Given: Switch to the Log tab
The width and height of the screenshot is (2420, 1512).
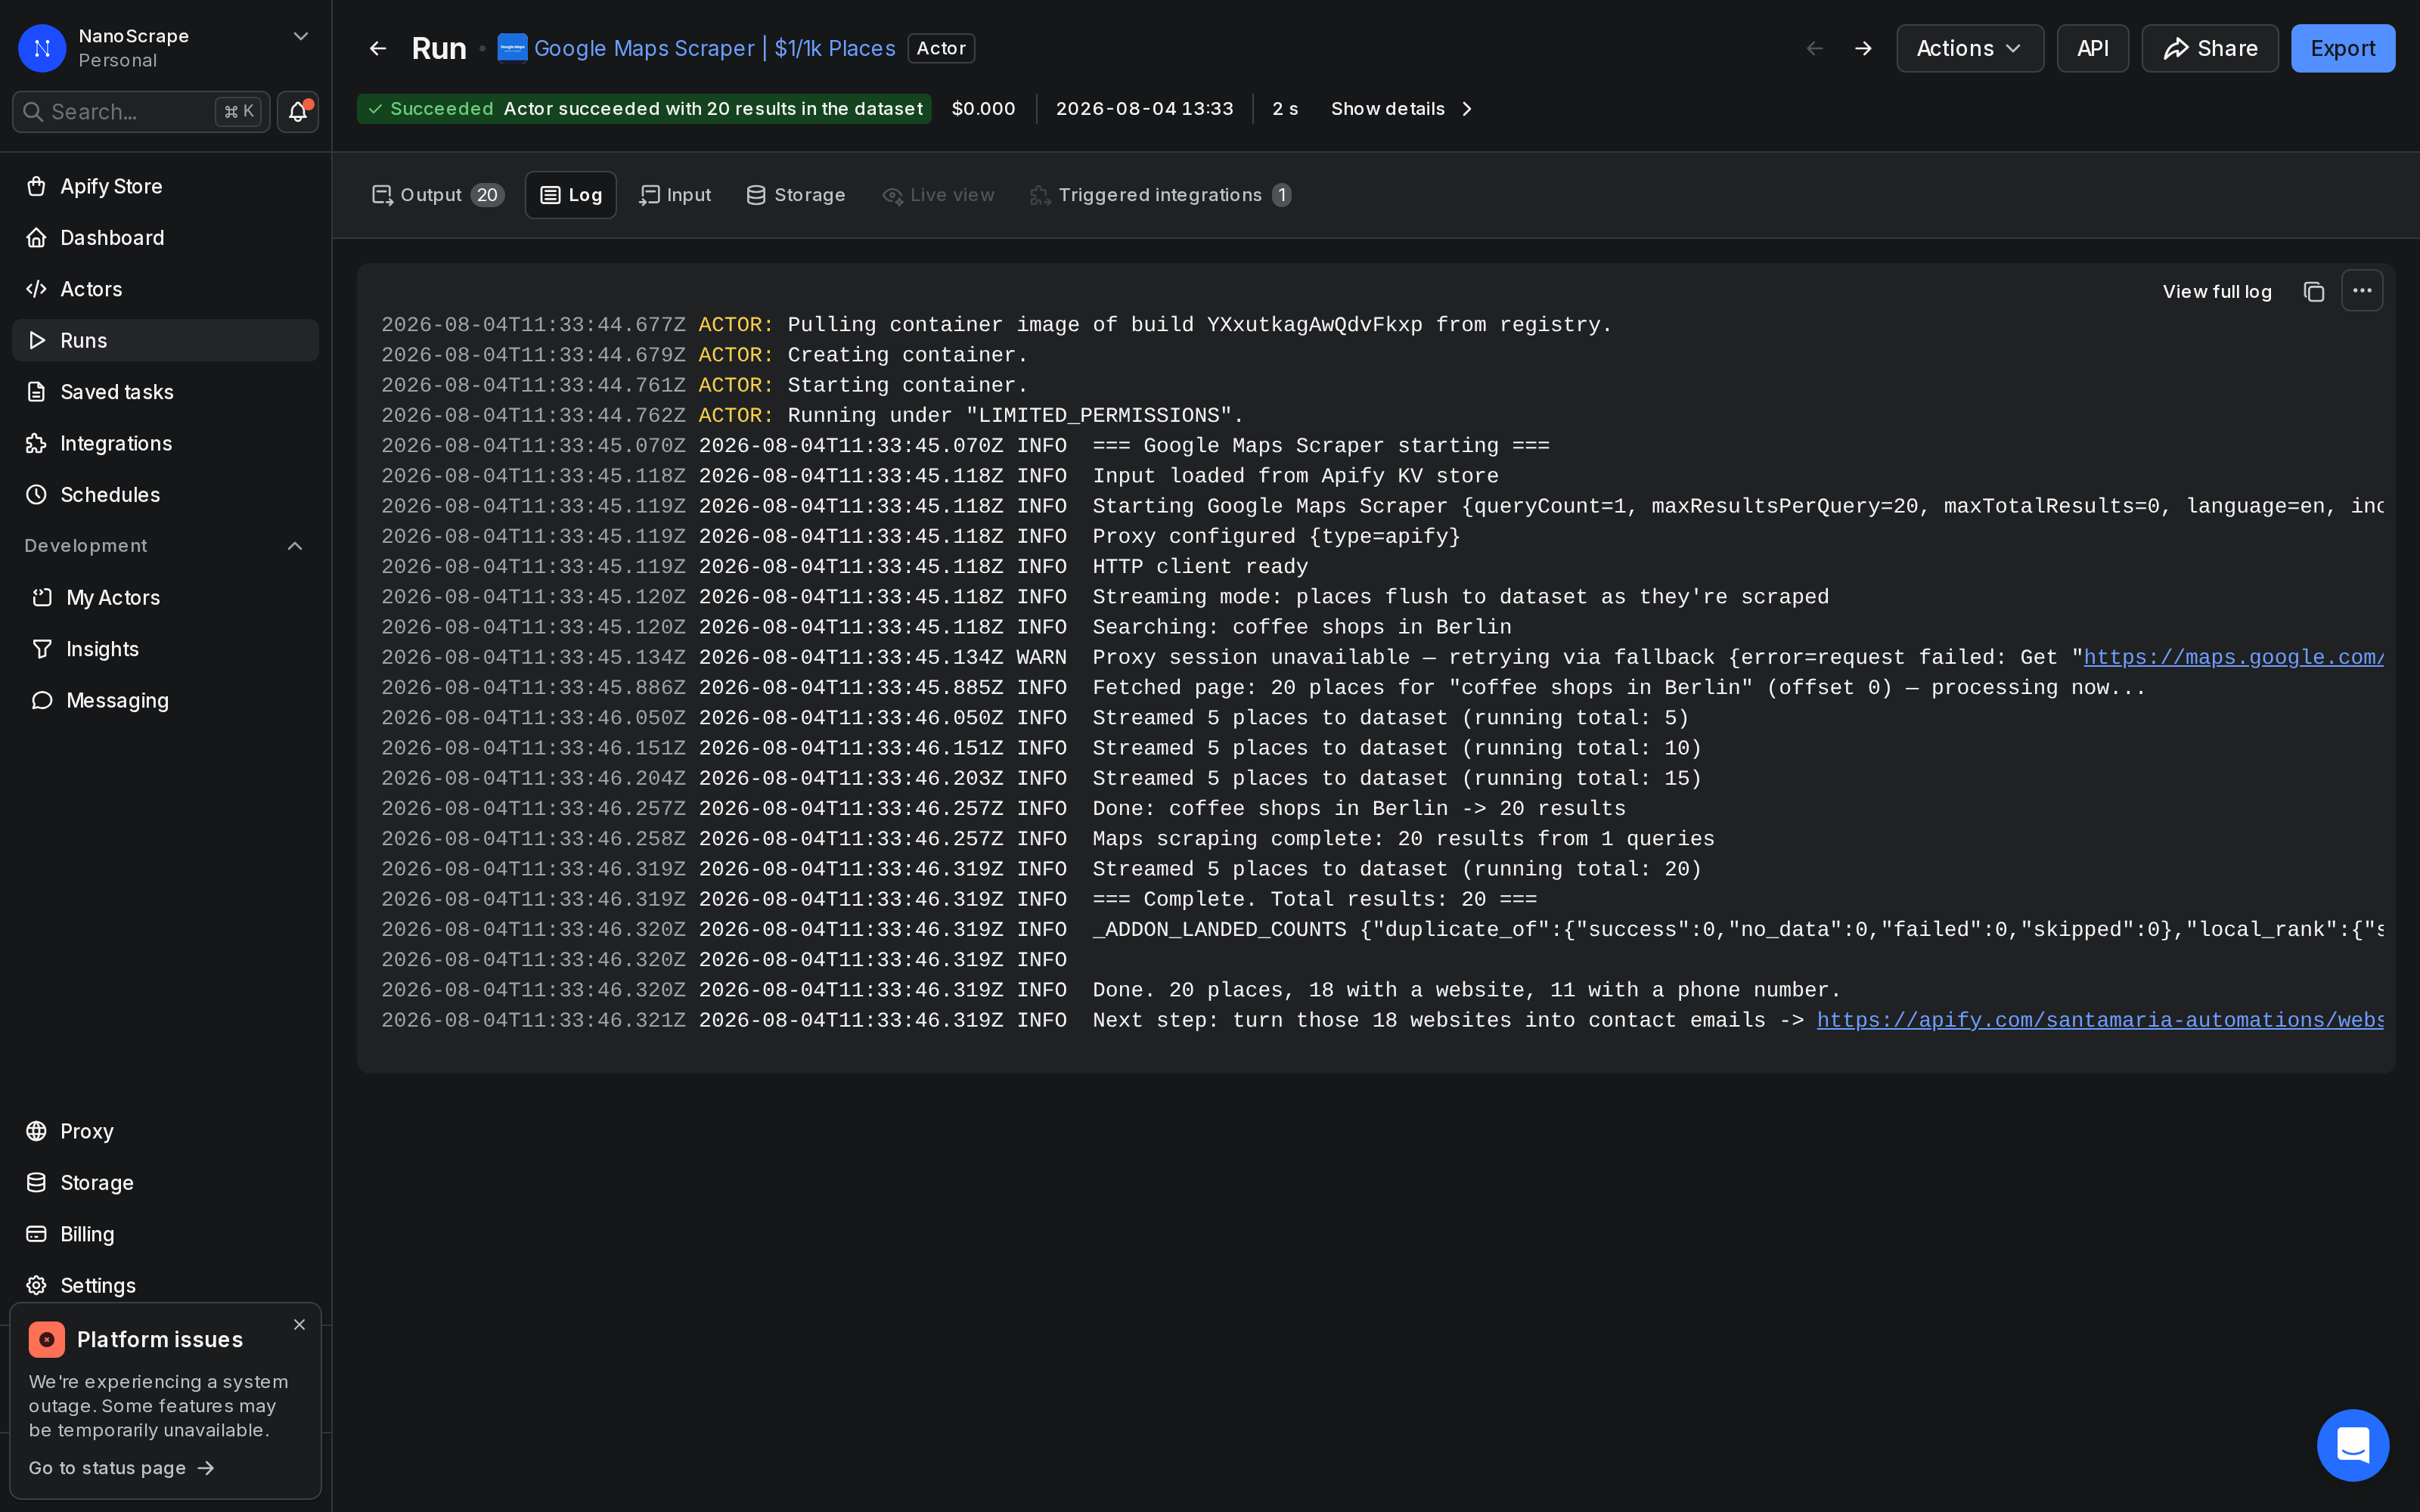Looking at the screenshot, I should tap(571, 195).
